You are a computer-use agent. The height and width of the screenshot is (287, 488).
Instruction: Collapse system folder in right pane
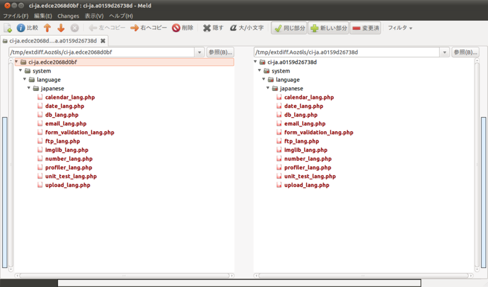[x=260, y=70]
